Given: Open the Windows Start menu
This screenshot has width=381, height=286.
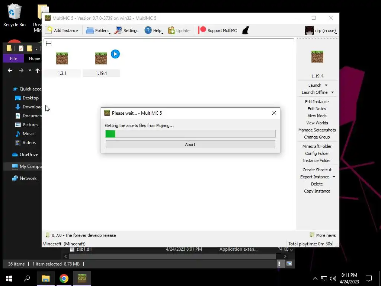Looking at the screenshot, I should (x=9, y=278).
